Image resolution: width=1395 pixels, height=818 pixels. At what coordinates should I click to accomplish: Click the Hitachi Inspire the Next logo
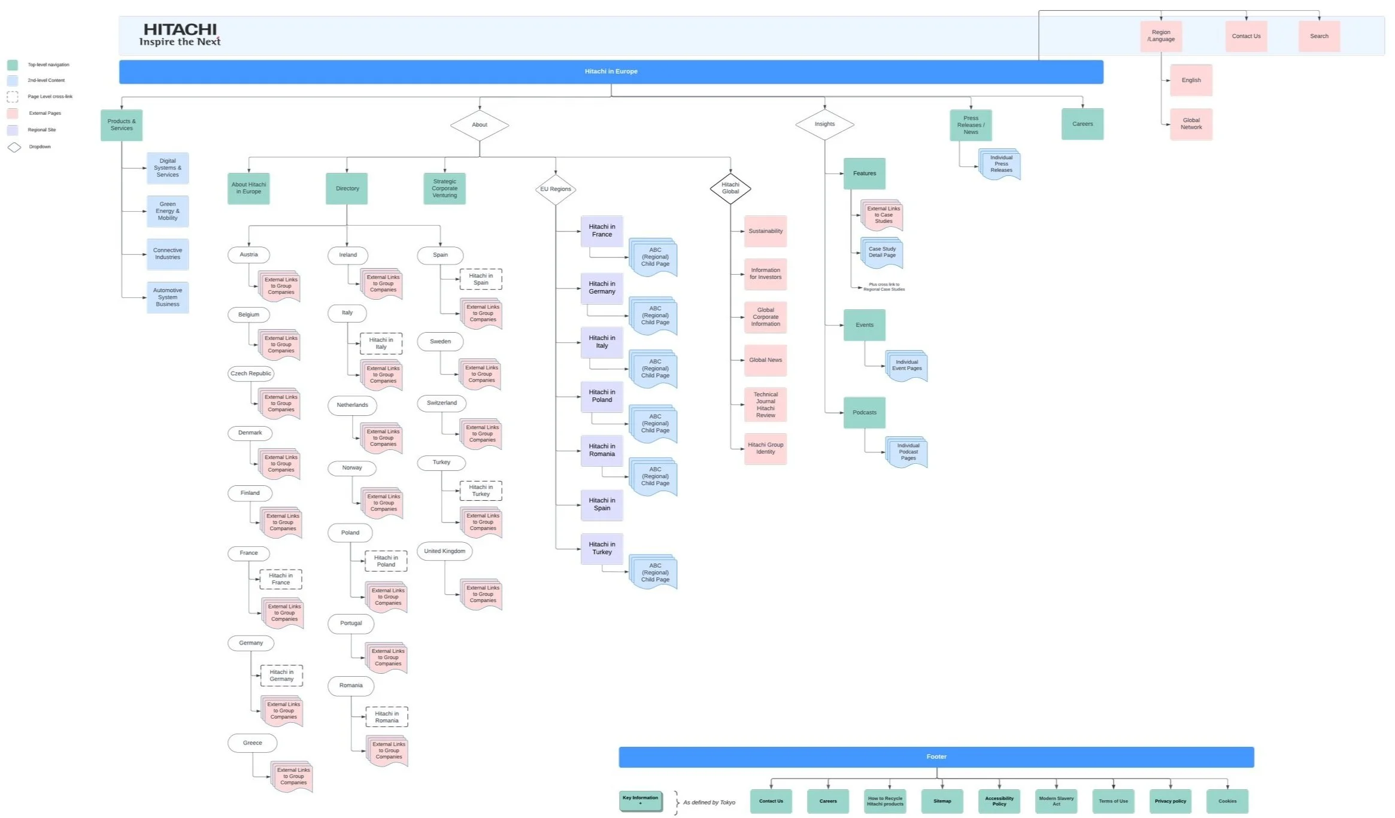tap(180, 35)
